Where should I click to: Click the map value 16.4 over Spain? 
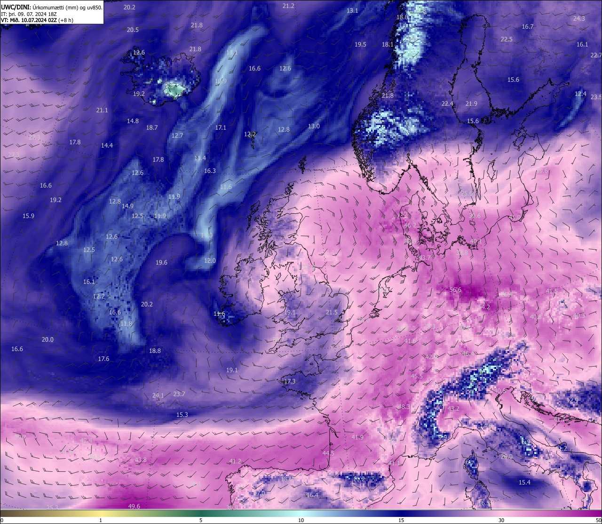click(x=312, y=495)
